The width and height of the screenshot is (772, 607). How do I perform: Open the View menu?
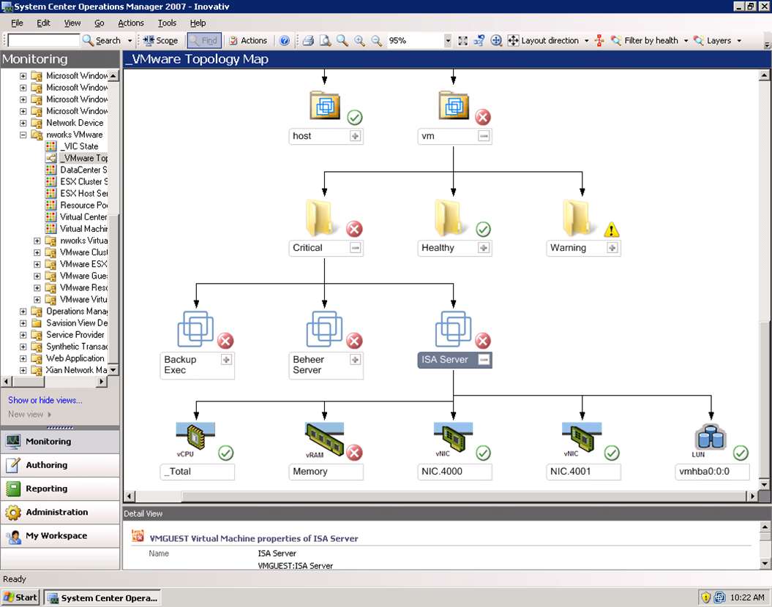(72, 23)
